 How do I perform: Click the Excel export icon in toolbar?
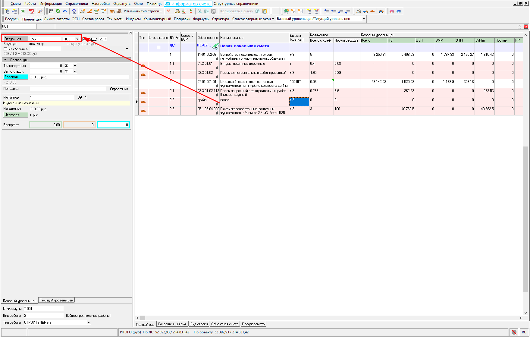tap(23, 11)
